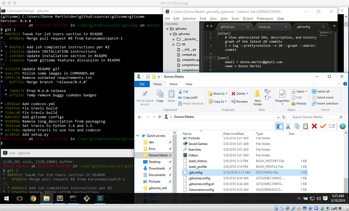Viewport: 349px width, 211px height.
Task: Open the Move to dropdown
Action: 218,94
